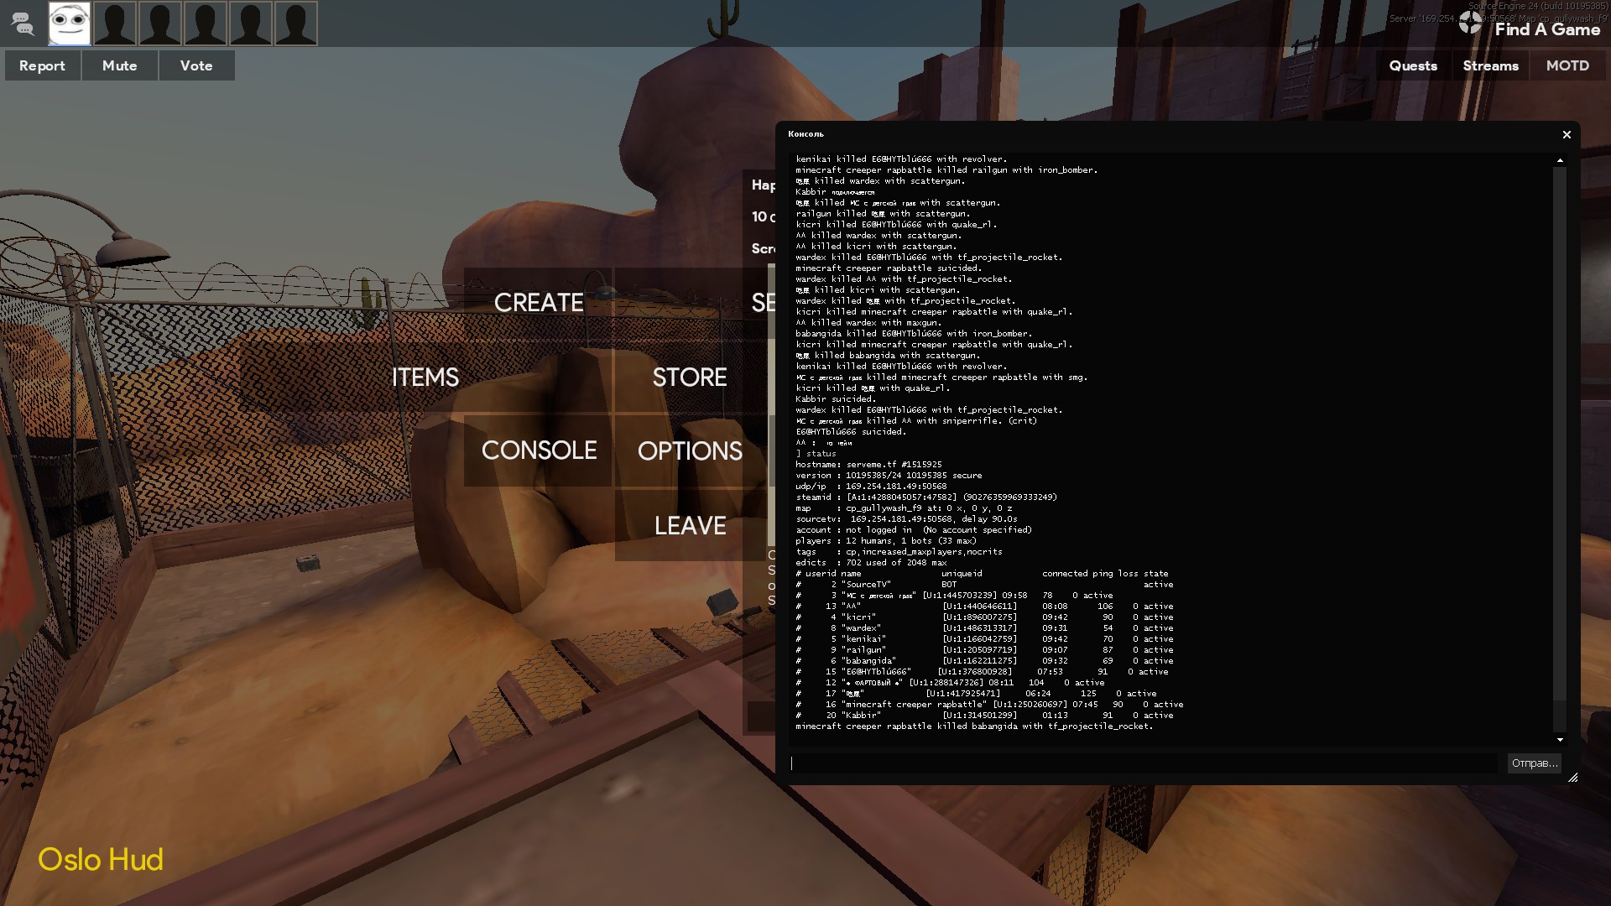Viewport: 1611px width, 906px height.
Task: Open the Streams tab
Action: click(x=1490, y=65)
